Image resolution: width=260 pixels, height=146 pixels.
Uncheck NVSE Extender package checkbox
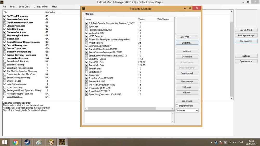click(87, 36)
